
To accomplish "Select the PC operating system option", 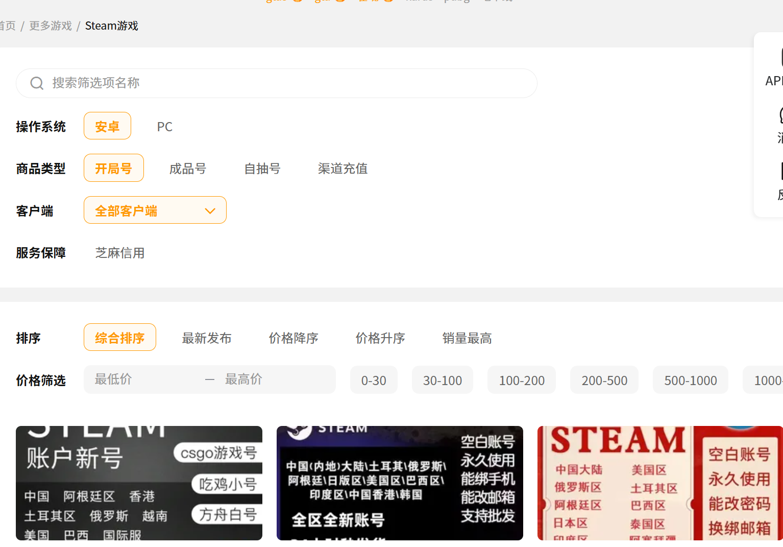I will tap(164, 127).
